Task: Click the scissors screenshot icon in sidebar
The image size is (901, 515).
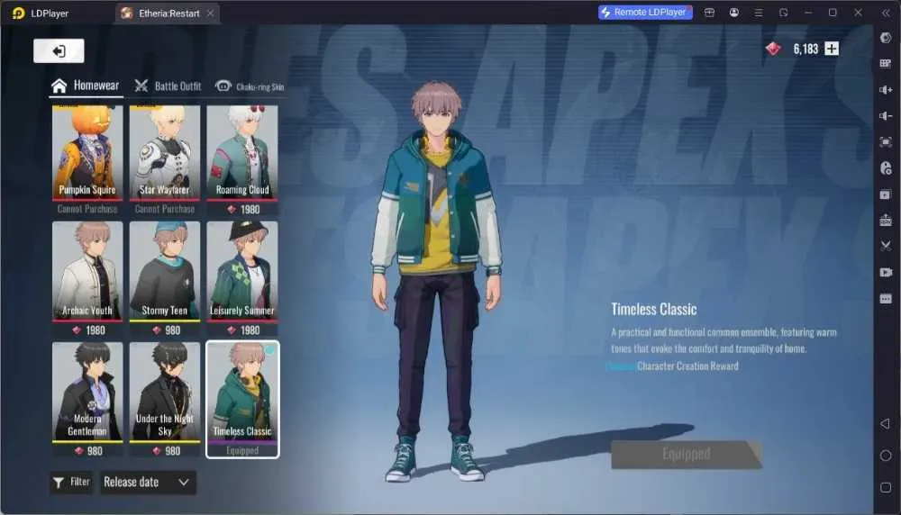Action: [x=886, y=246]
